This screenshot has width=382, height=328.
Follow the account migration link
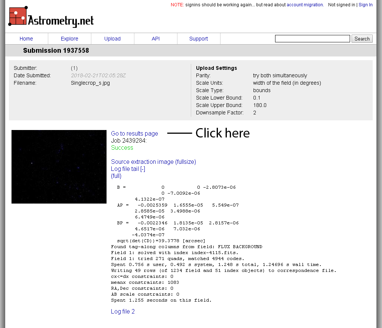coord(304,5)
